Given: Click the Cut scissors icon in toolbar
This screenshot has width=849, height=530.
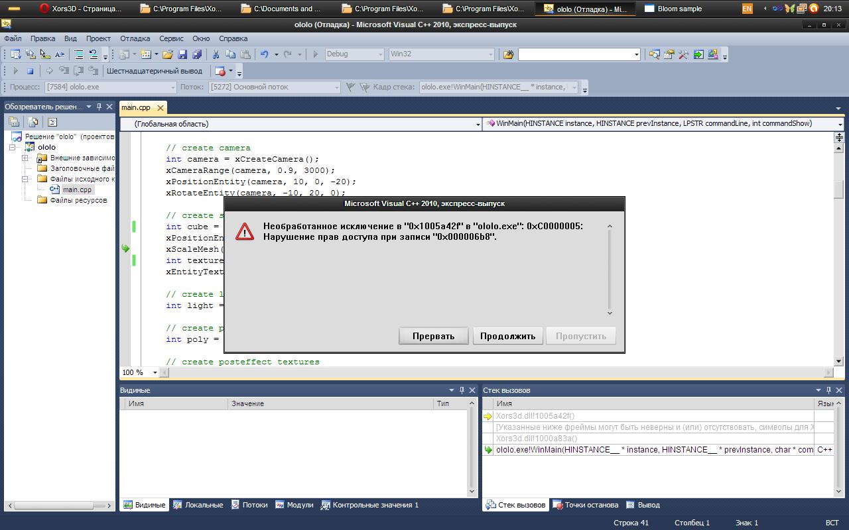Looking at the screenshot, I should [216, 54].
